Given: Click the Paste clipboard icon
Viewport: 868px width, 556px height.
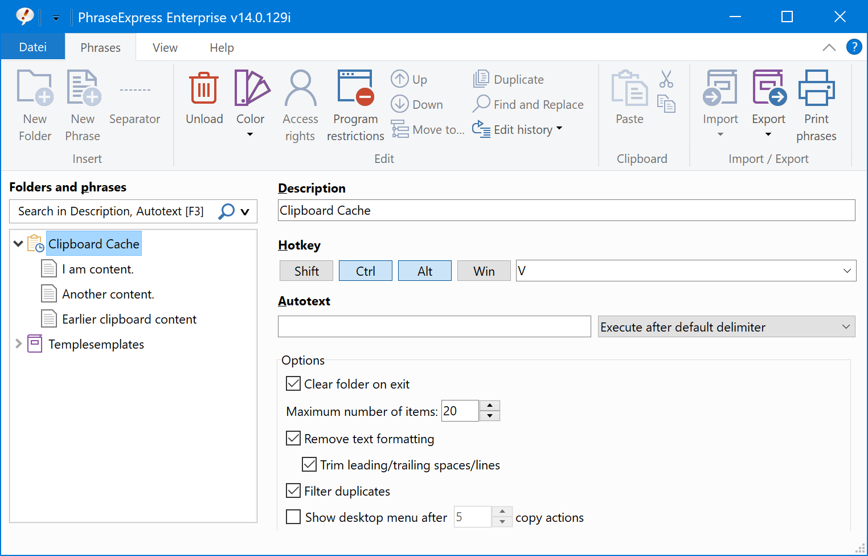Looking at the screenshot, I should coord(629,88).
